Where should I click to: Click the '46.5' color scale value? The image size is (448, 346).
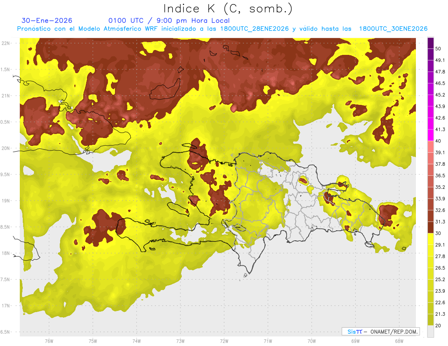pyautogui.click(x=440, y=83)
